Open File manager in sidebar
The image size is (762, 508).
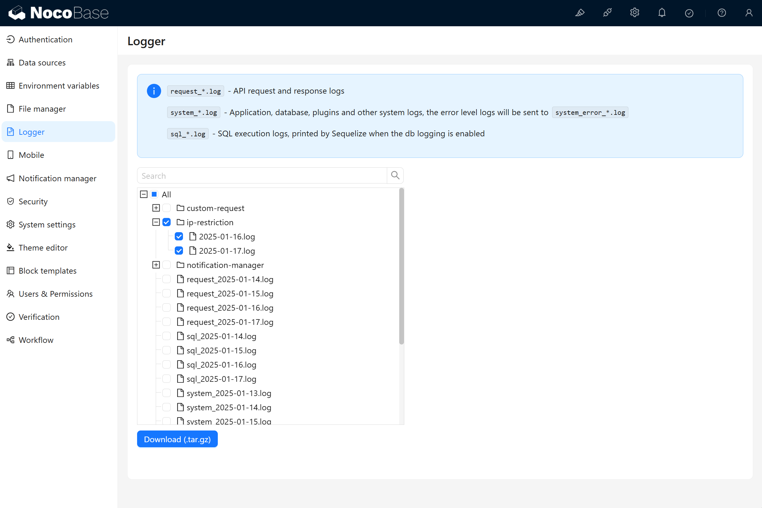click(42, 109)
